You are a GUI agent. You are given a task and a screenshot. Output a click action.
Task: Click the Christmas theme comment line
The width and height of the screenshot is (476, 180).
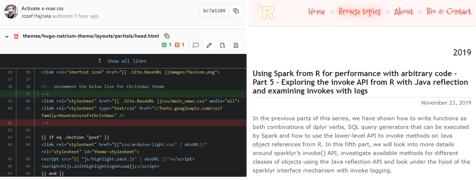tap(102, 86)
